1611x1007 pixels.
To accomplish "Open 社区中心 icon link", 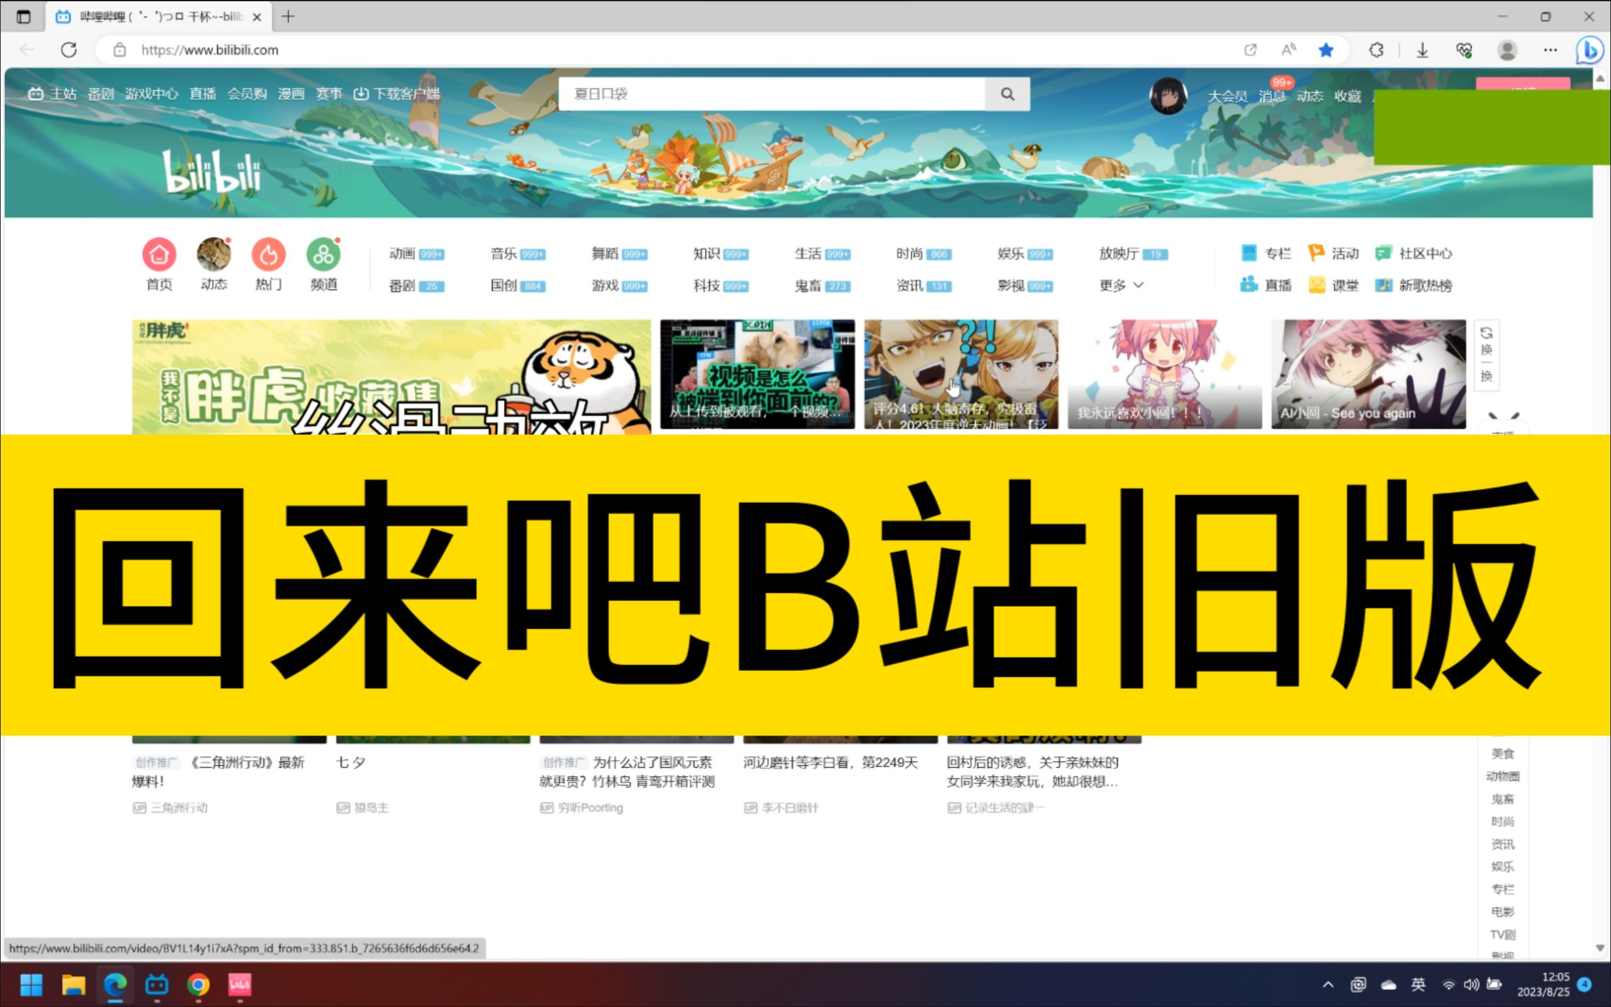I will pyautogui.click(x=1413, y=253).
